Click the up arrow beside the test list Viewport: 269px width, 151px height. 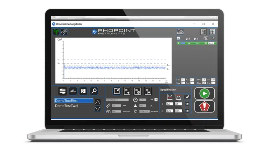[98, 102]
